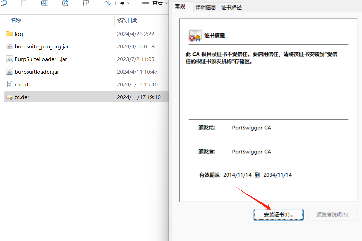Screen dimensions: 362x241
Task: Select the burpsuite_pro_org.jar file icon
Action: click(x=10, y=46)
